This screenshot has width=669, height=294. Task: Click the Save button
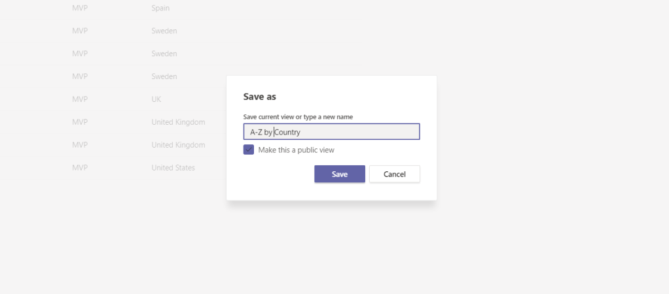339,174
